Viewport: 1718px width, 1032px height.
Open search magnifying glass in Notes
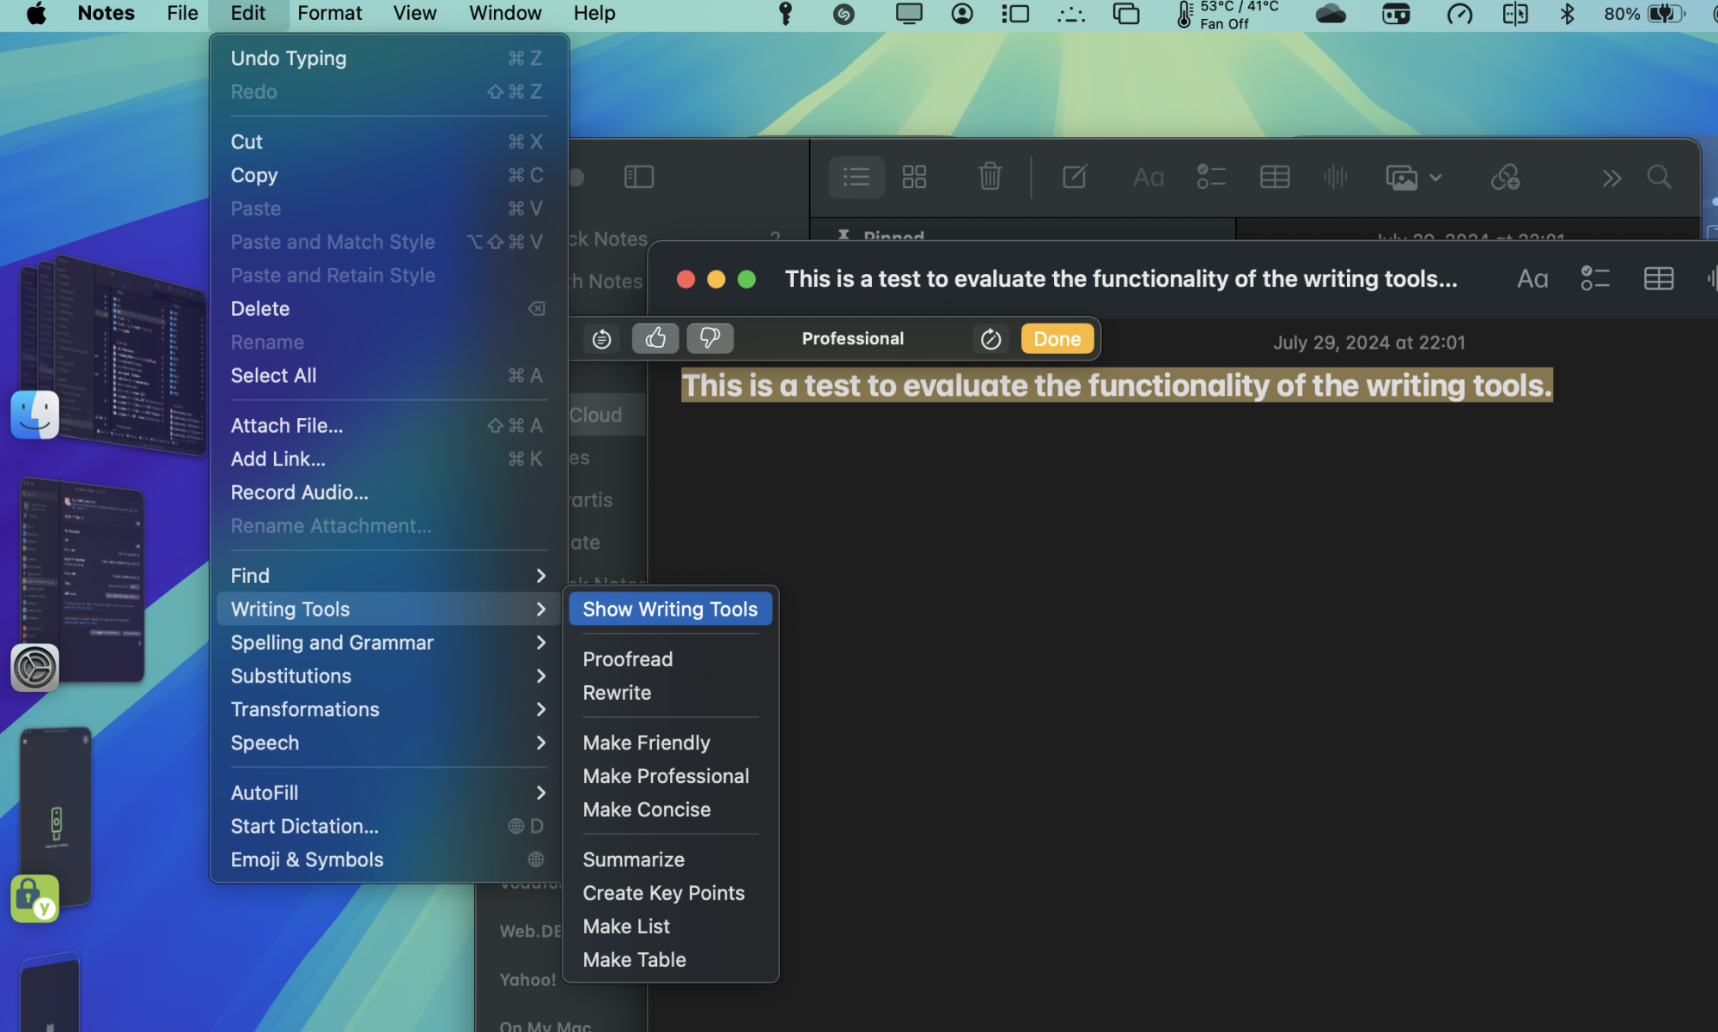pos(1659,177)
